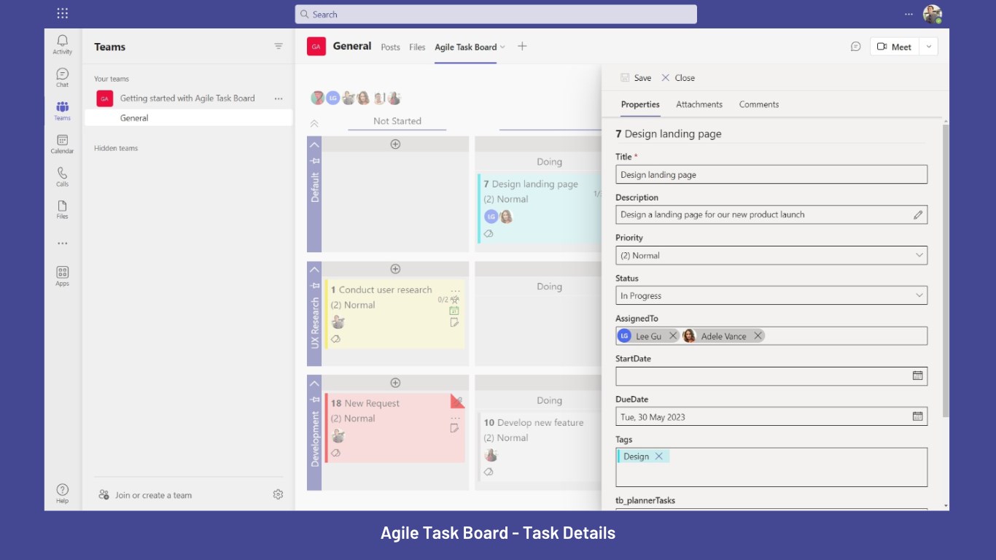996x560 pixels.
Task: Open settings and more ellipsis in title bar
Action: (x=909, y=14)
